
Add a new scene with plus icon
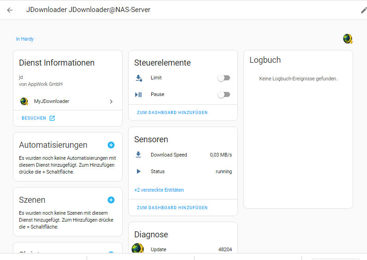coord(111,200)
